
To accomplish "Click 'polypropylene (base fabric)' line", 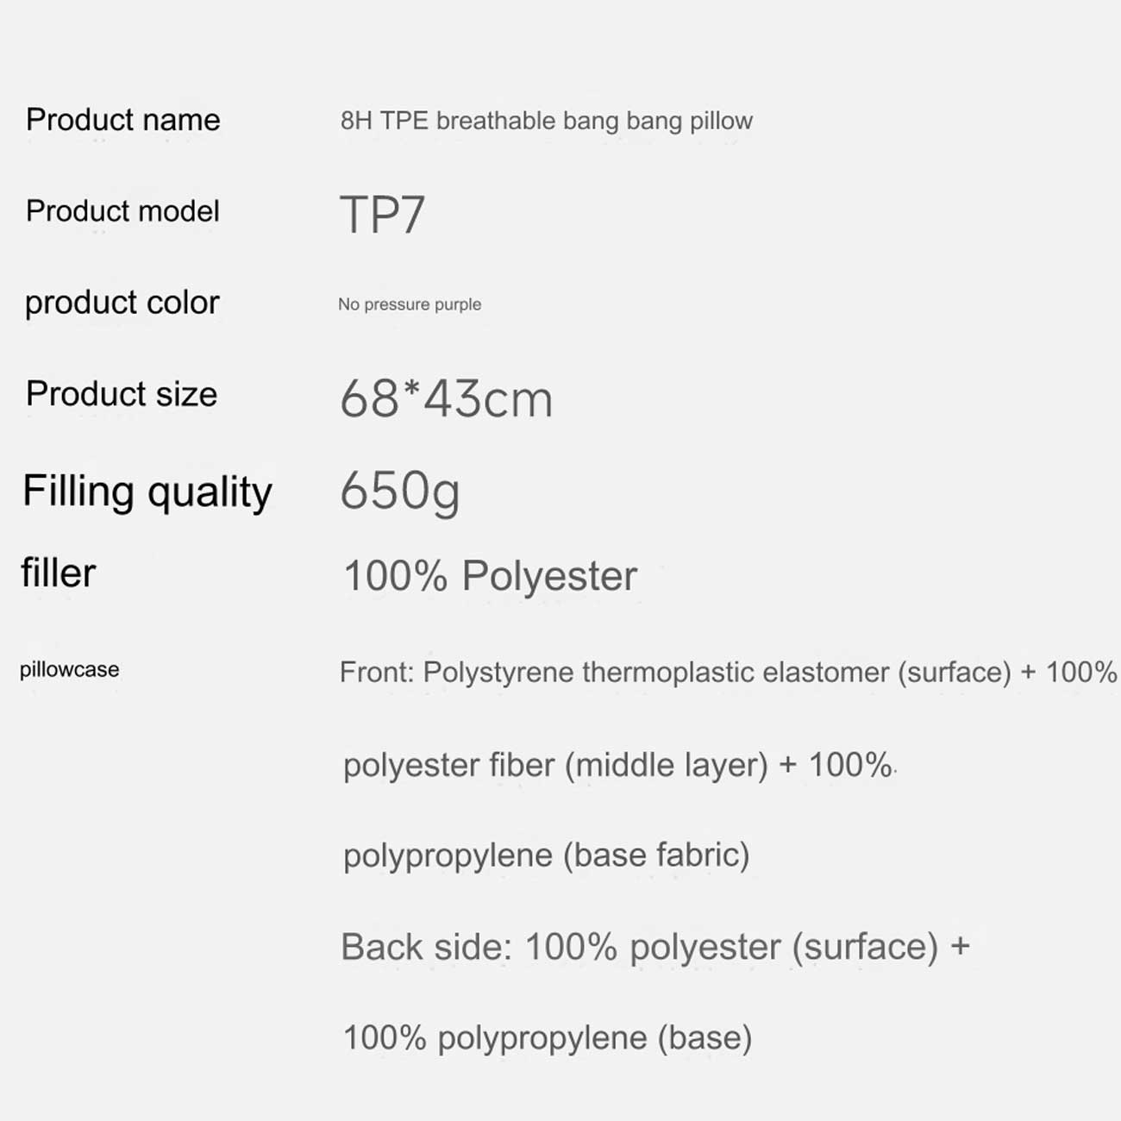I will [x=547, y=855].
